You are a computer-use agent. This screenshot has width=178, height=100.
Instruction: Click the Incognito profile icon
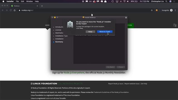pos(171,10)
